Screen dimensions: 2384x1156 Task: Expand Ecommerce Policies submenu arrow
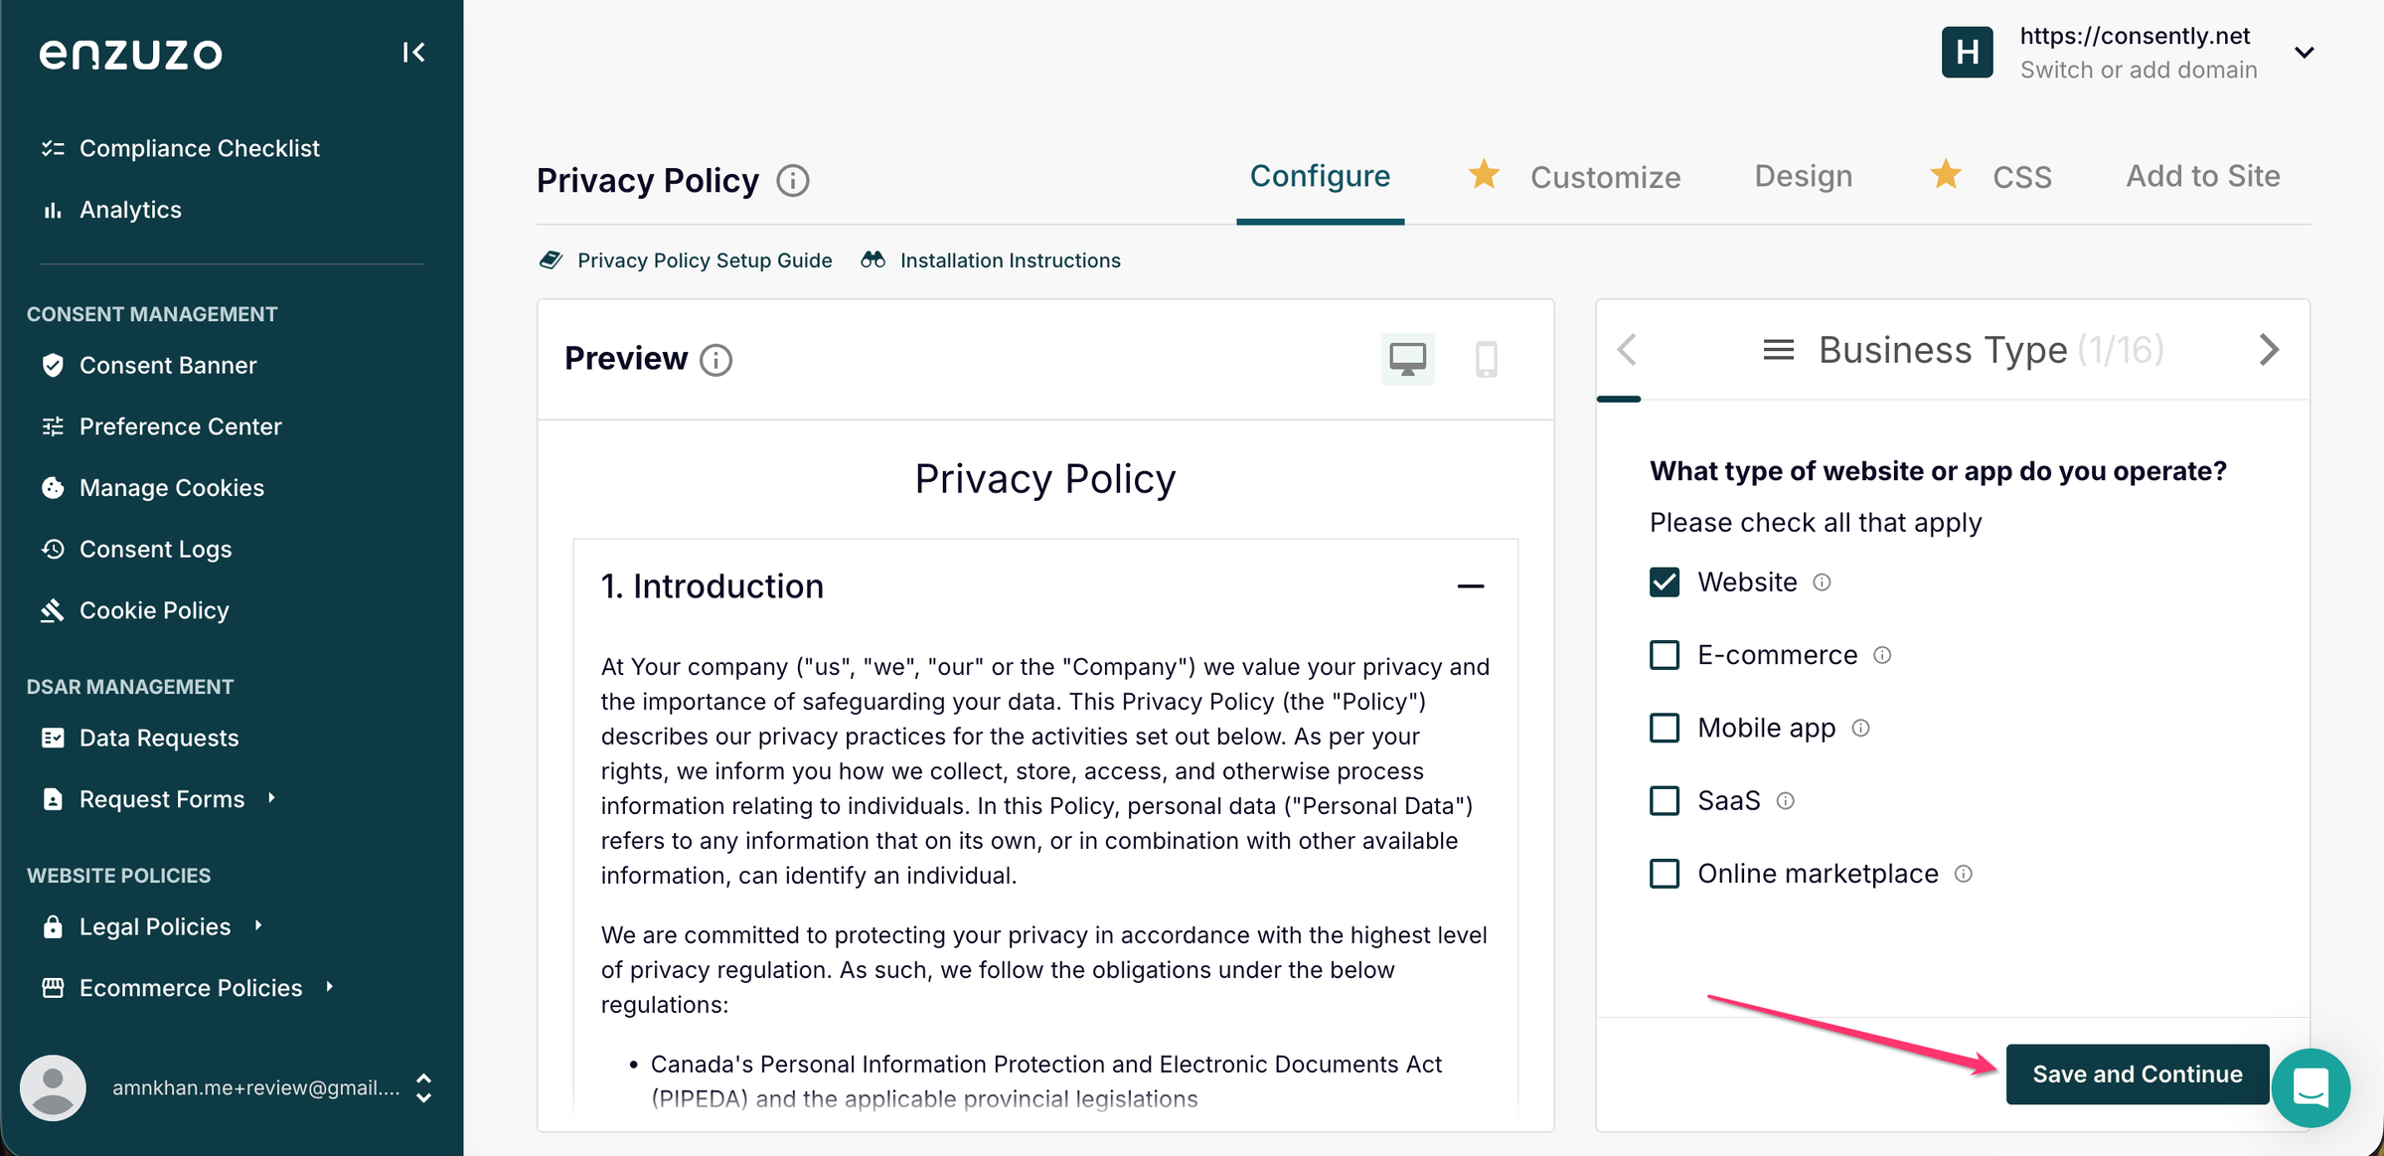[x=330, y=987]
